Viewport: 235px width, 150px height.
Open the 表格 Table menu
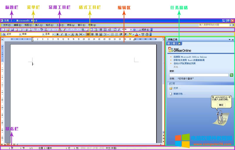[x=71, y=25]
